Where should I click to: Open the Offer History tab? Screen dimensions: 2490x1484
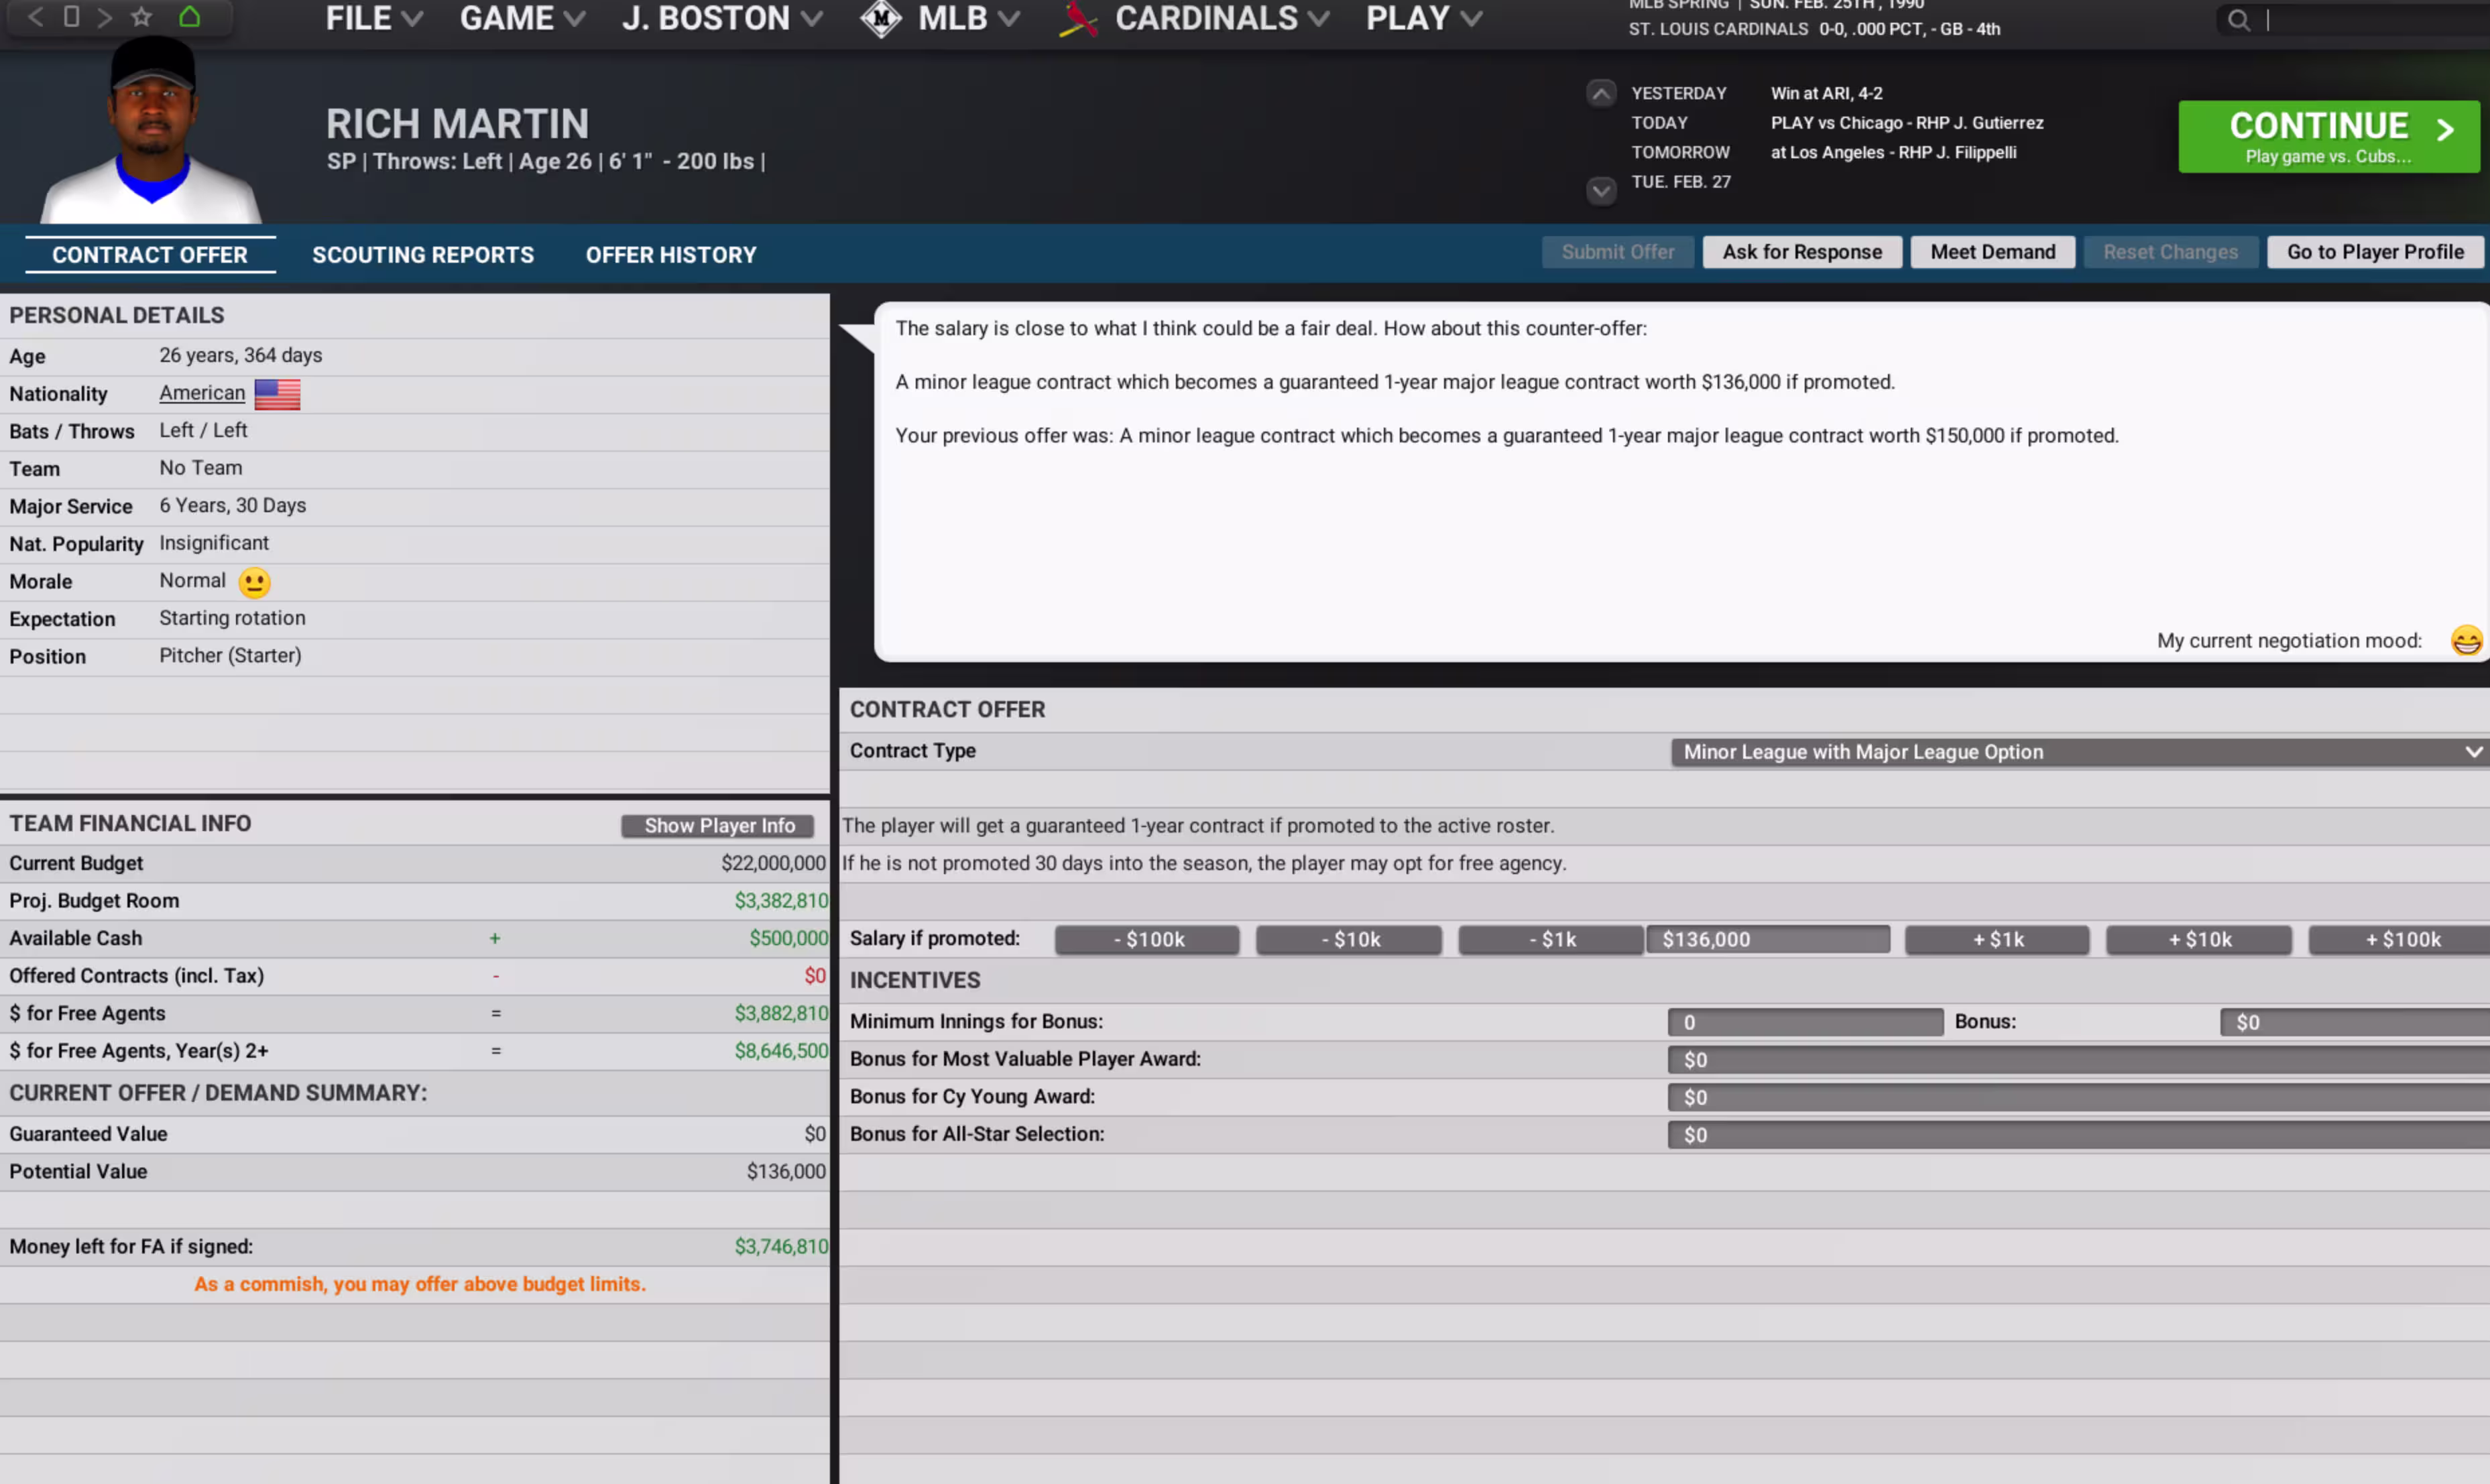pyautogui.click(x=671, y=255)
